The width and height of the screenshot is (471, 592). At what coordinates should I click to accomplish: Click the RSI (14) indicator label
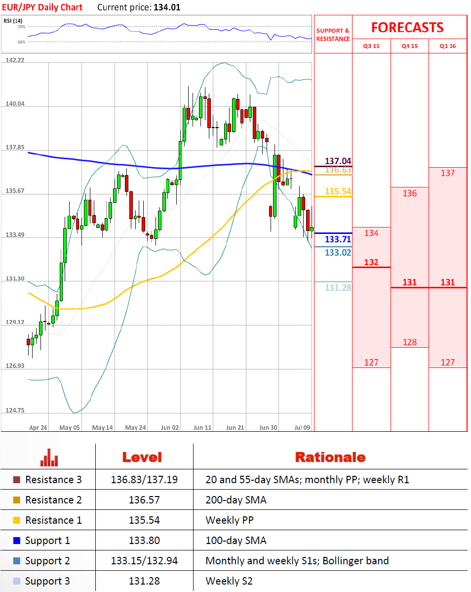(13, 21)
